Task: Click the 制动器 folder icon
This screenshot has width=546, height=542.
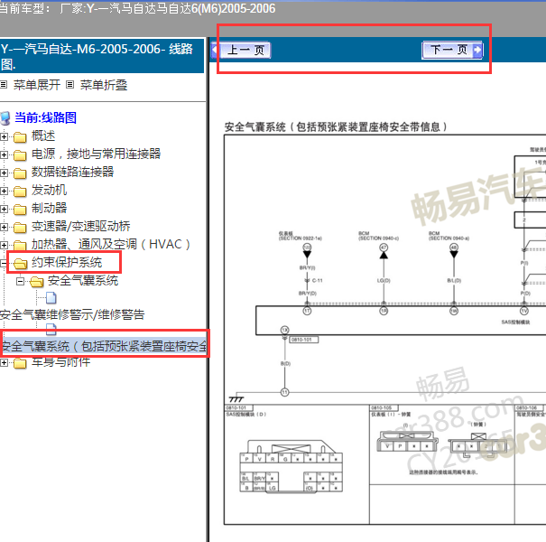Action: (x=20, y=210)
